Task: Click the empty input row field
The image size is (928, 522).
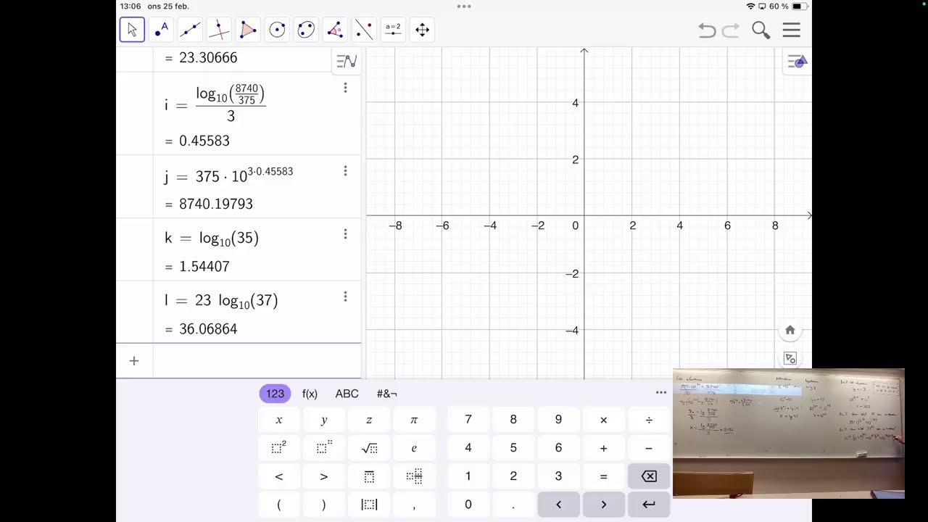Action: (257, 361)
